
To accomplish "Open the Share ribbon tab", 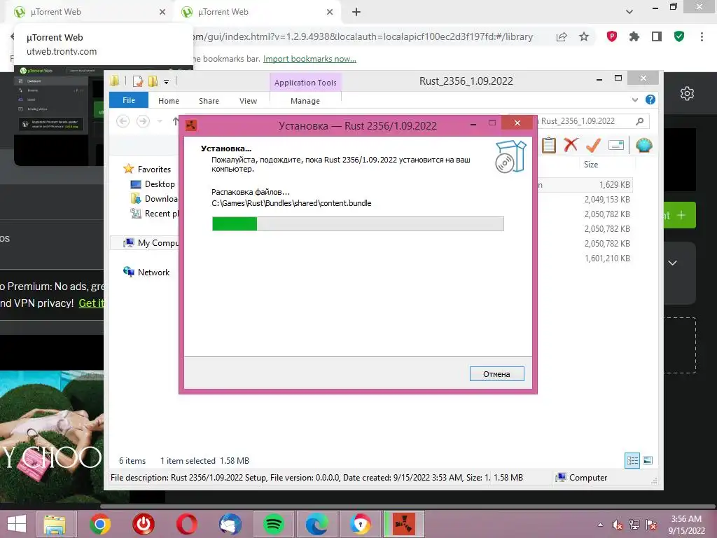I will [x=209, y=101].
